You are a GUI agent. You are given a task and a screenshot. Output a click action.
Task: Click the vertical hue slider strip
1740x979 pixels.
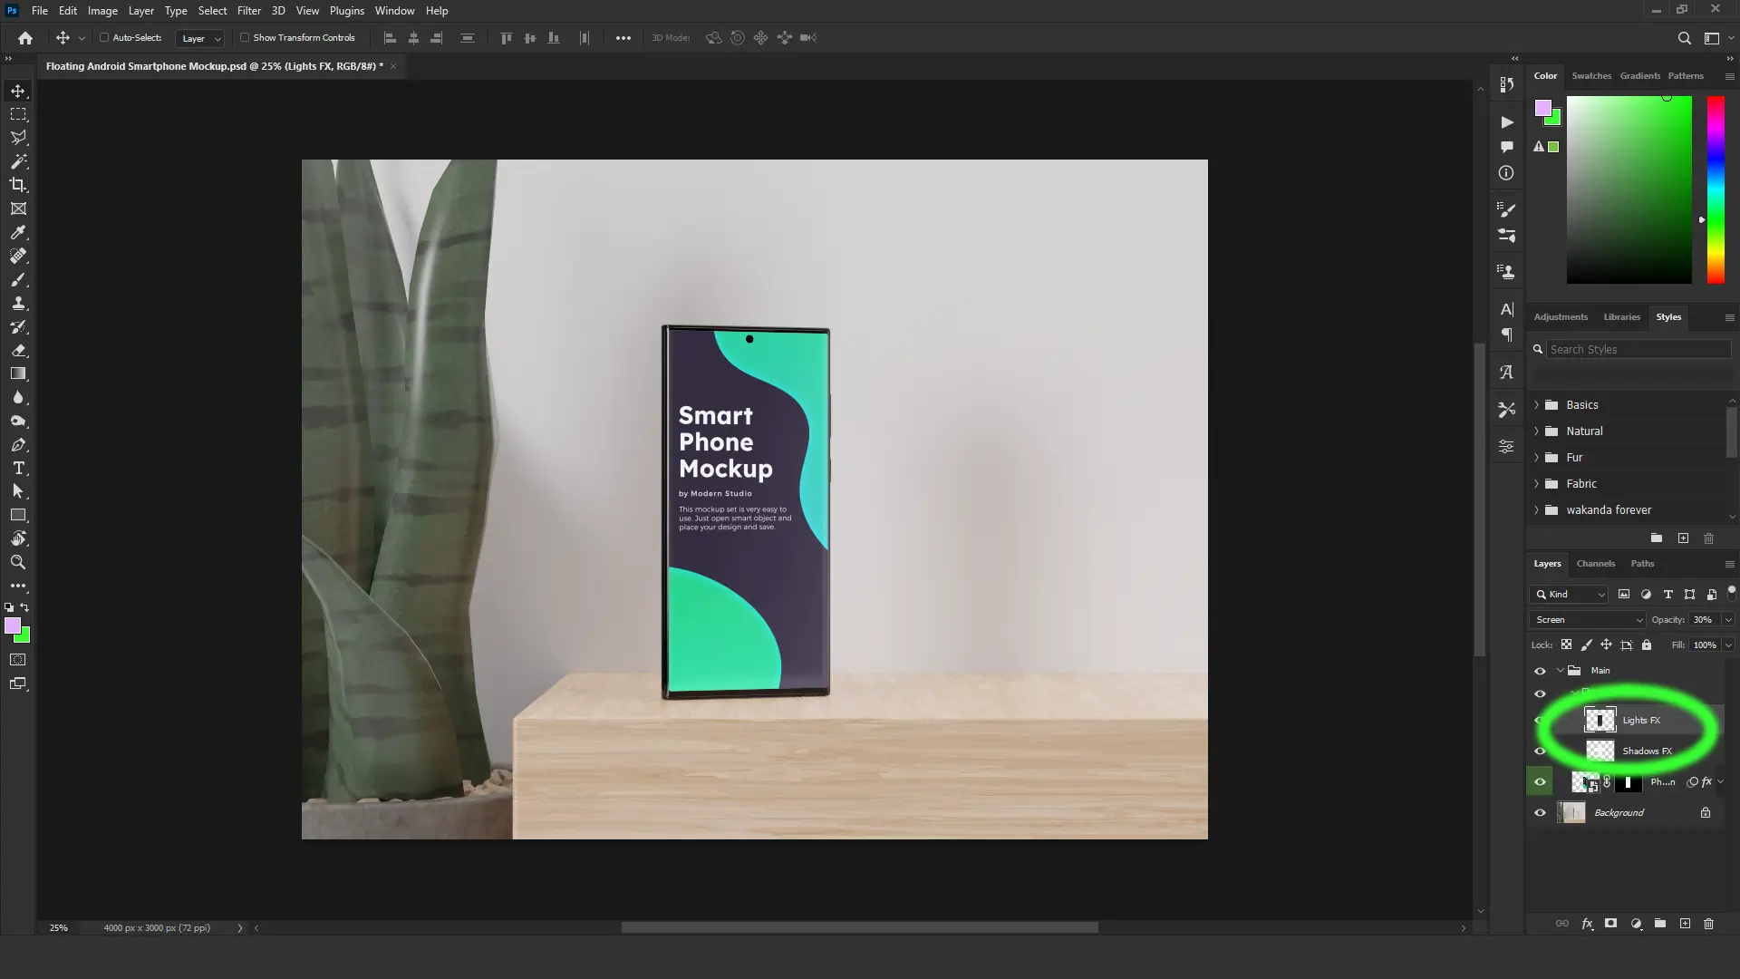coord(1716,189)
